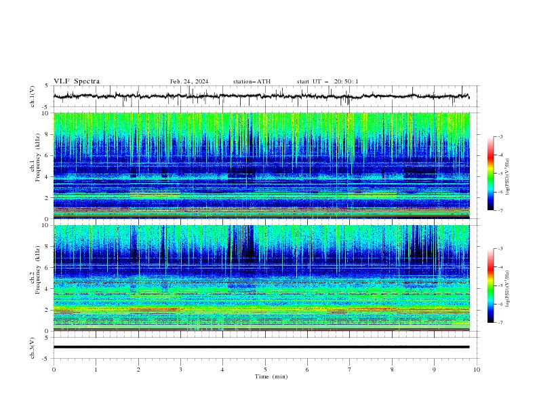Click the 'Time (min)' axis label
This screenshot has width=537, height=415.
pos(271,376)
